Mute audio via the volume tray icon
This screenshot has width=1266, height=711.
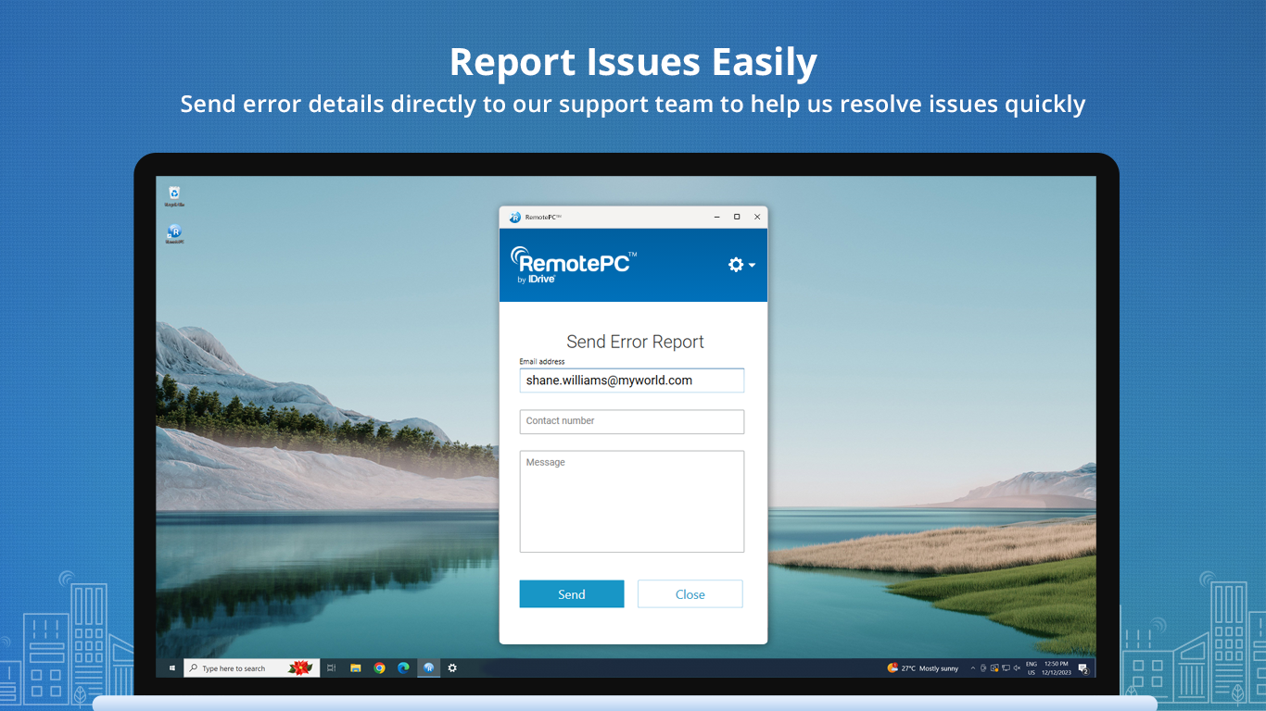tap(1016, 667)
